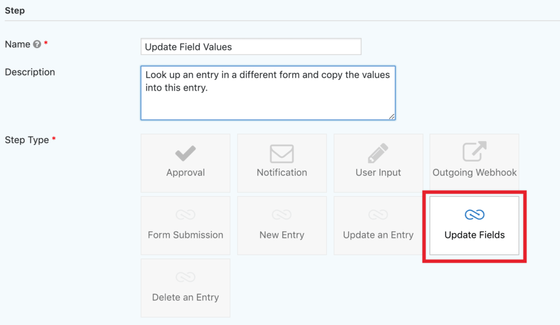Select the New Entry link icon
Viewport: 560px width, 325px height.
click(282, 215)
